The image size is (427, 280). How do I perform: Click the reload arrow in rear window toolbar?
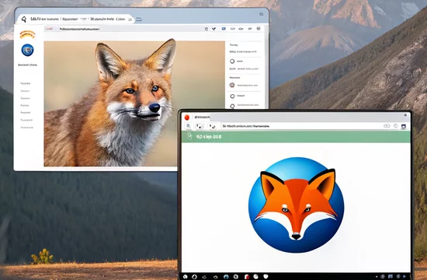point(207,29)
